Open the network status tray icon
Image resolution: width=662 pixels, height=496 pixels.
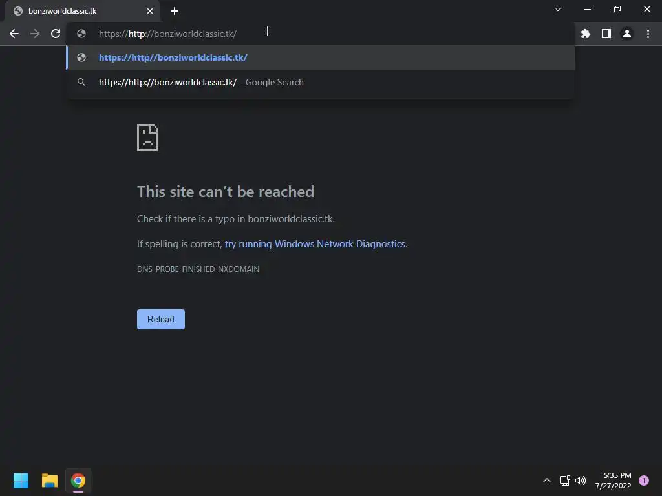(x=564, y=480)
